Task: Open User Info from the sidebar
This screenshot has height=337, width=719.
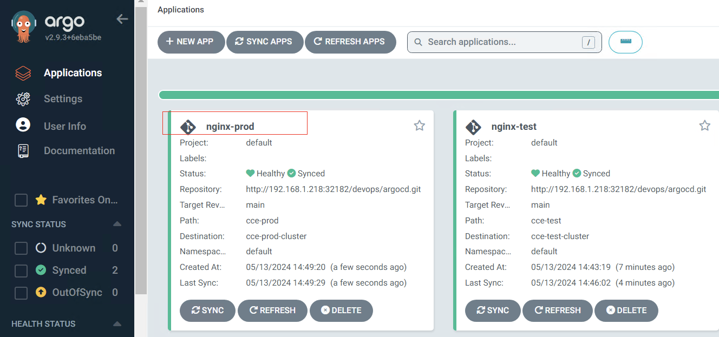Action: [65, 126]
